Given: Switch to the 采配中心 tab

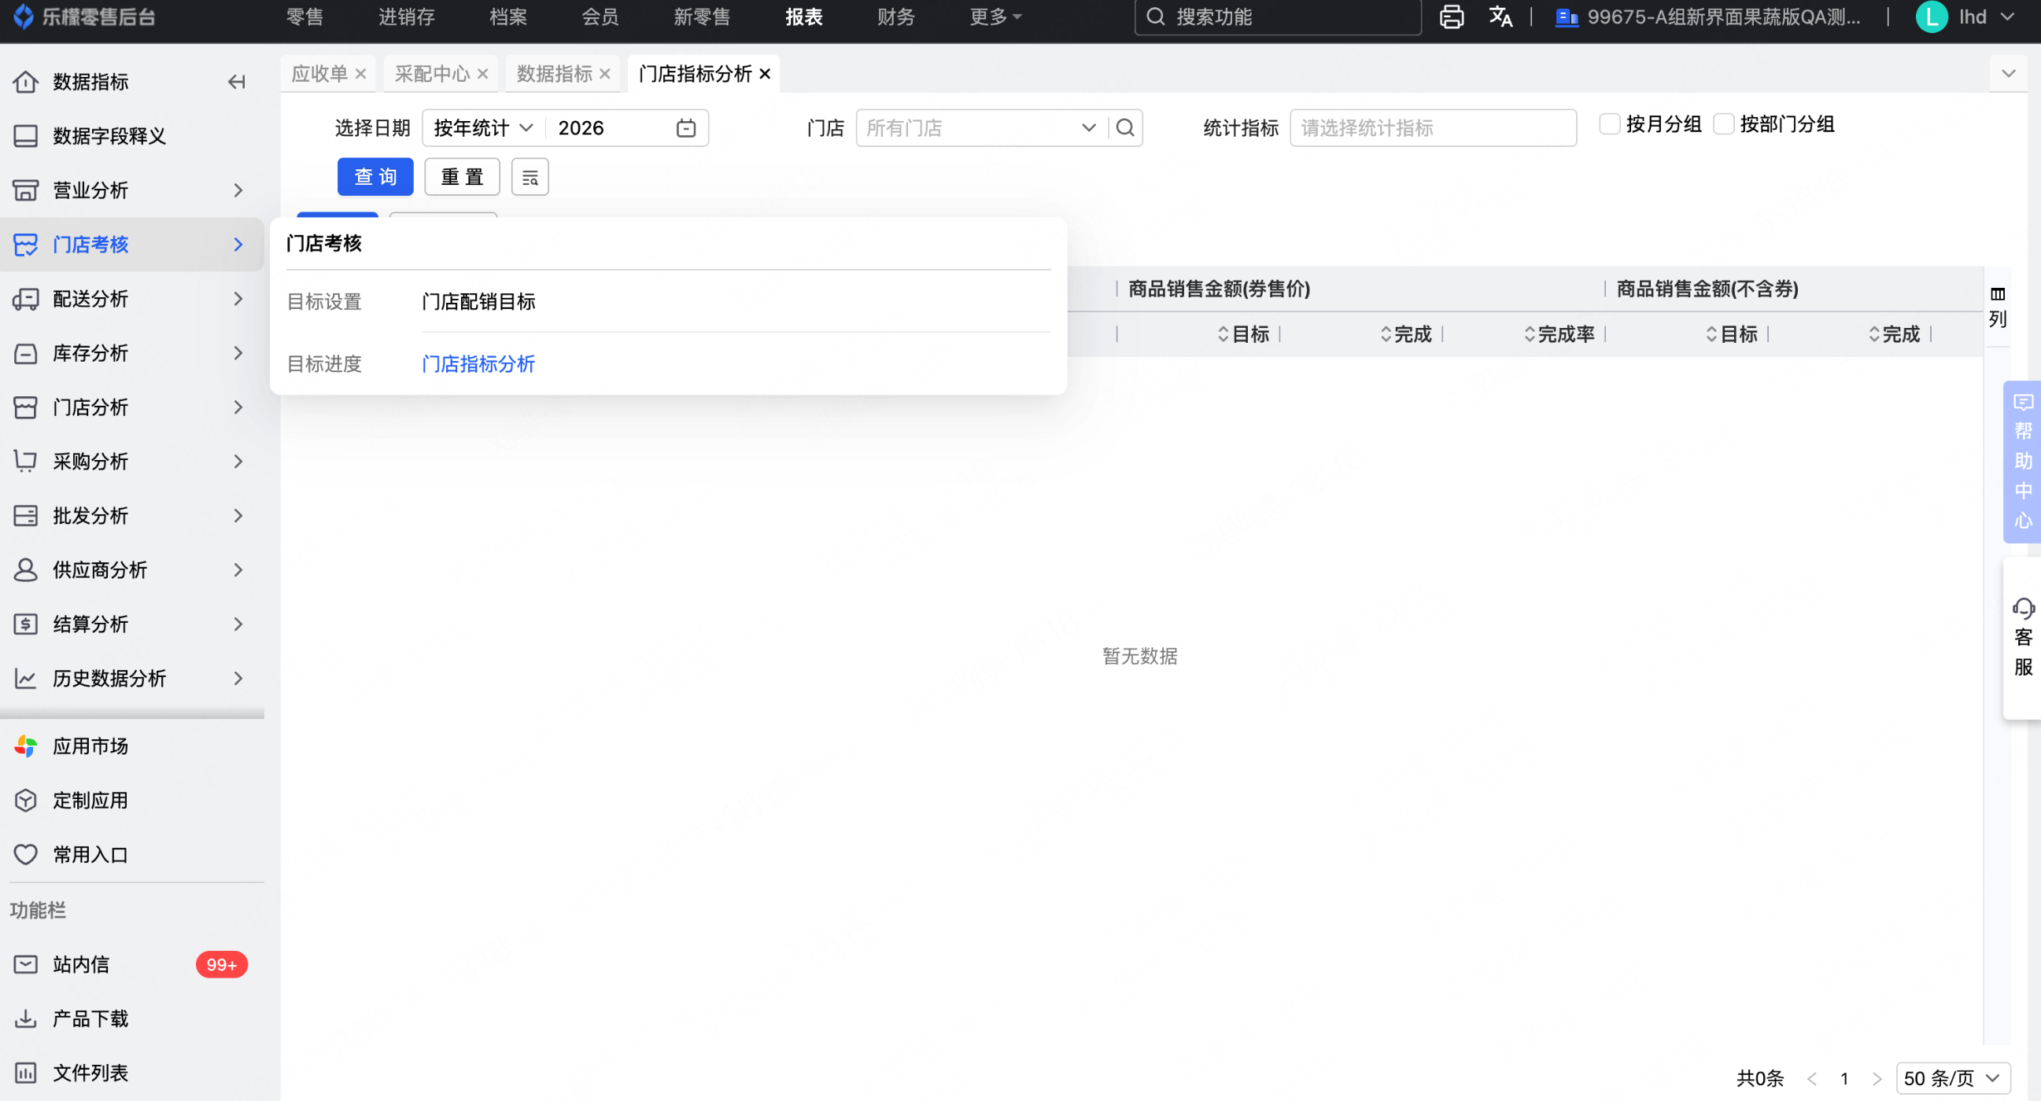Looking at the screenshot, I should 432,74.
